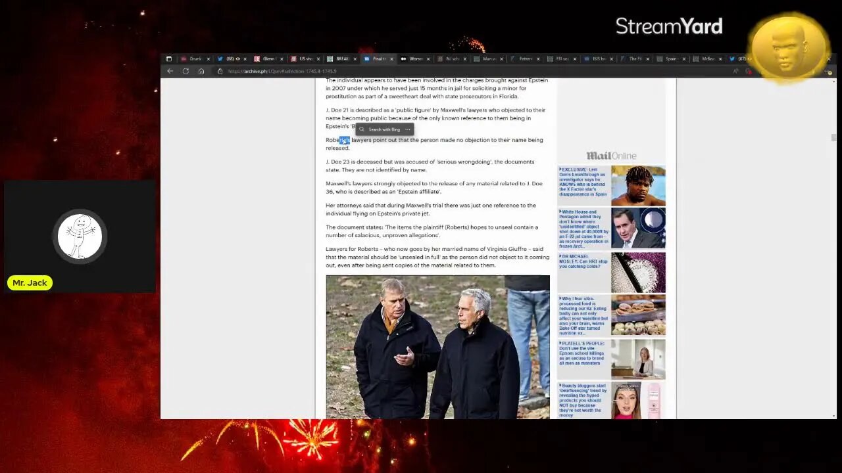Switch to the 'Man w' tab

(x=487, y=58)
